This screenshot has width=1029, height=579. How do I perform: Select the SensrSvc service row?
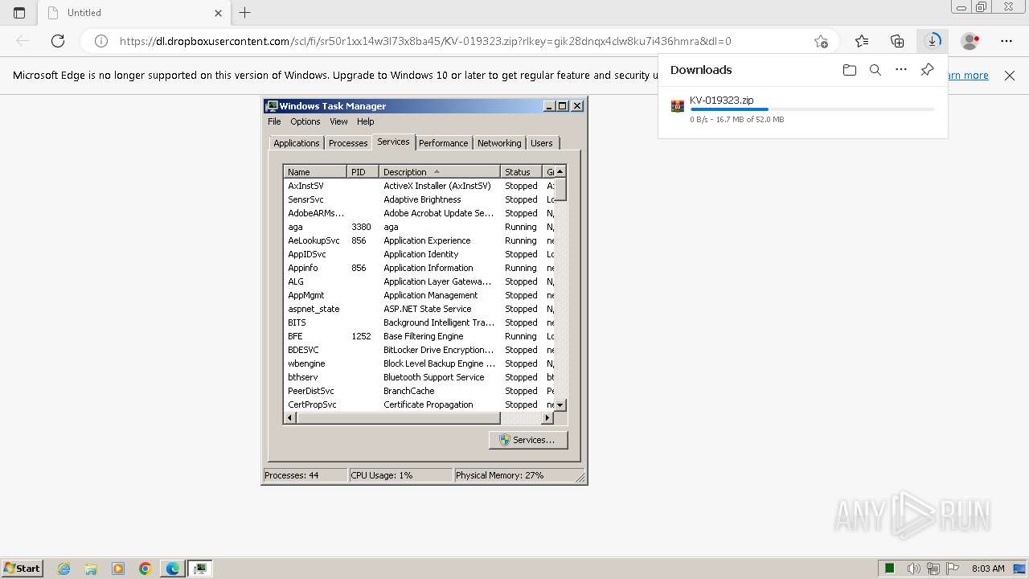click(419, 199)
